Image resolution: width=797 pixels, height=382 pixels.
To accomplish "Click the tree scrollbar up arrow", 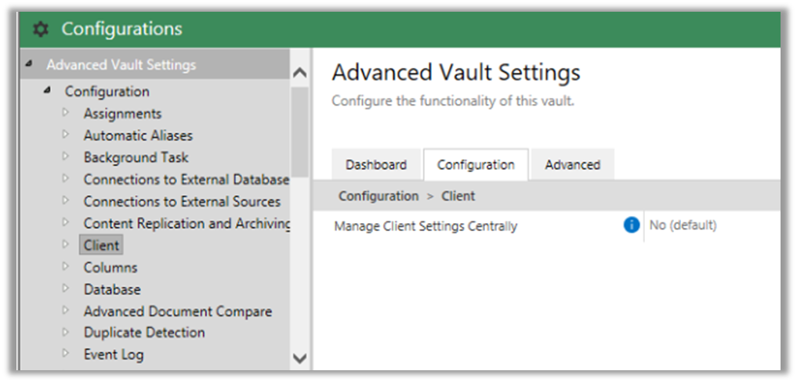I will click(300, 73).
